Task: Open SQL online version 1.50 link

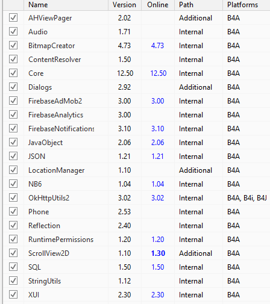Action: [x=158, y=267]
